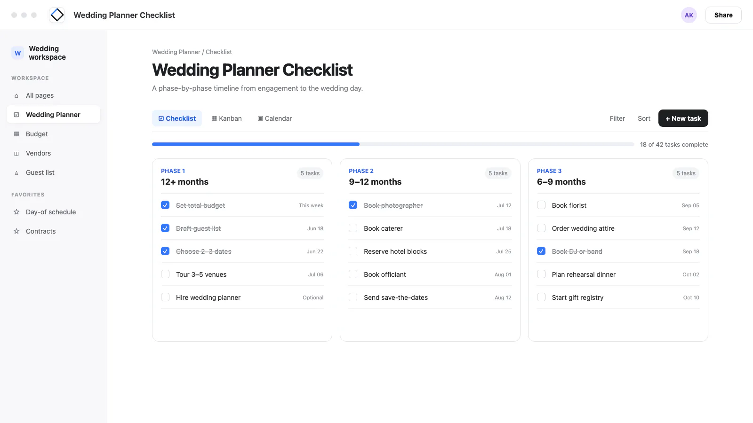The height and width of the screenshot is (423, 753).
Task: Click the This week due label
Action: pyautogui.click(x=311, y=205)
